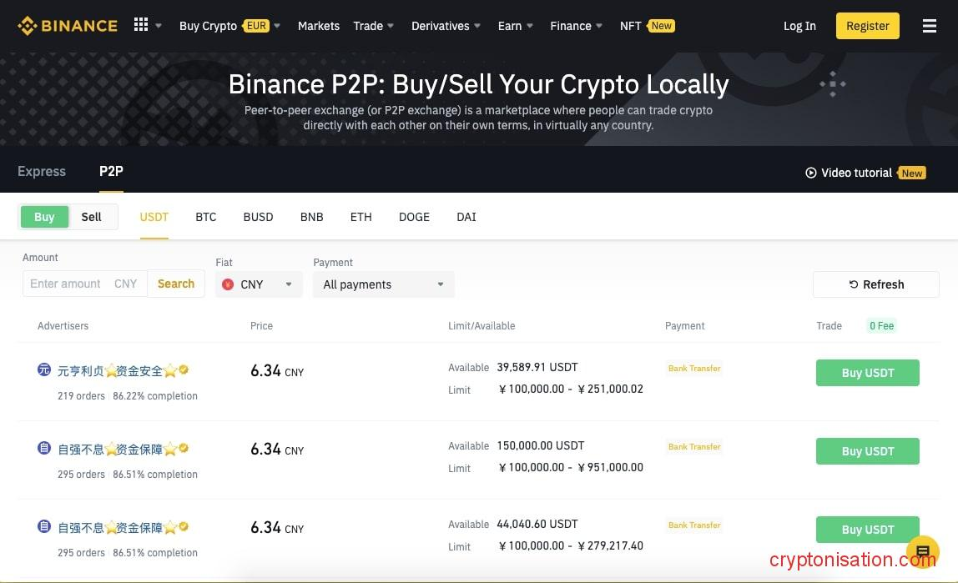
Task: Open the All payments dropdown
Action: click(383, 284)
